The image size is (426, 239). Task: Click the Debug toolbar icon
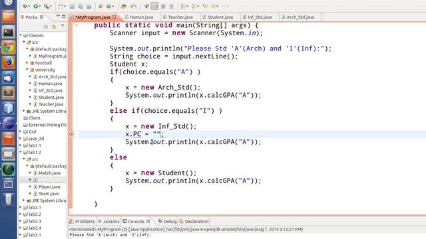[x=25, y=6]
